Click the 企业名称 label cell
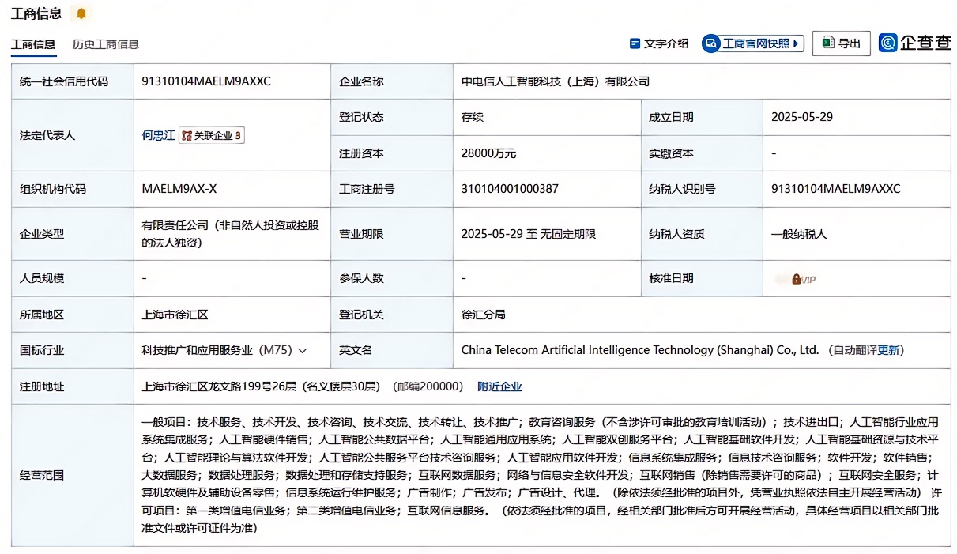 pyautogui.click(x=392, y=81)
